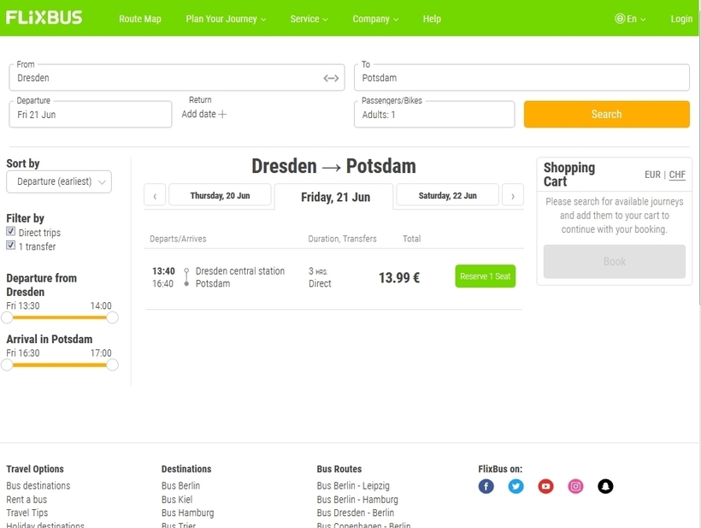Image resolution: width=701 pixels, height=528 pixels.
Task: Go to previous day arrow
Action: click(x=155, y=195)
